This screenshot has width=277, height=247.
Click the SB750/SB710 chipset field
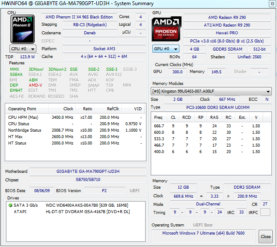click(x=88, y=180)
